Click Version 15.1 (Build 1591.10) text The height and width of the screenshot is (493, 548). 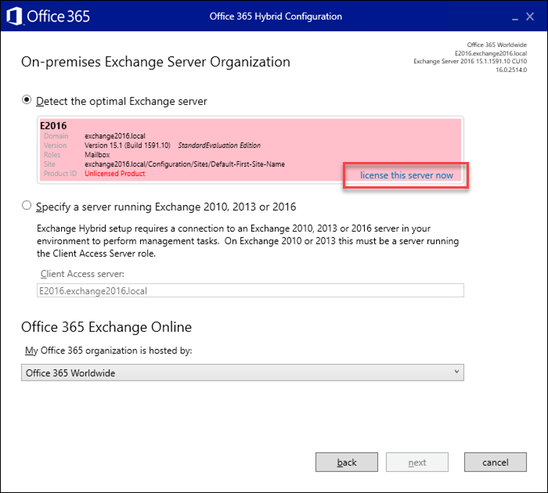click(x=127, y=146)
